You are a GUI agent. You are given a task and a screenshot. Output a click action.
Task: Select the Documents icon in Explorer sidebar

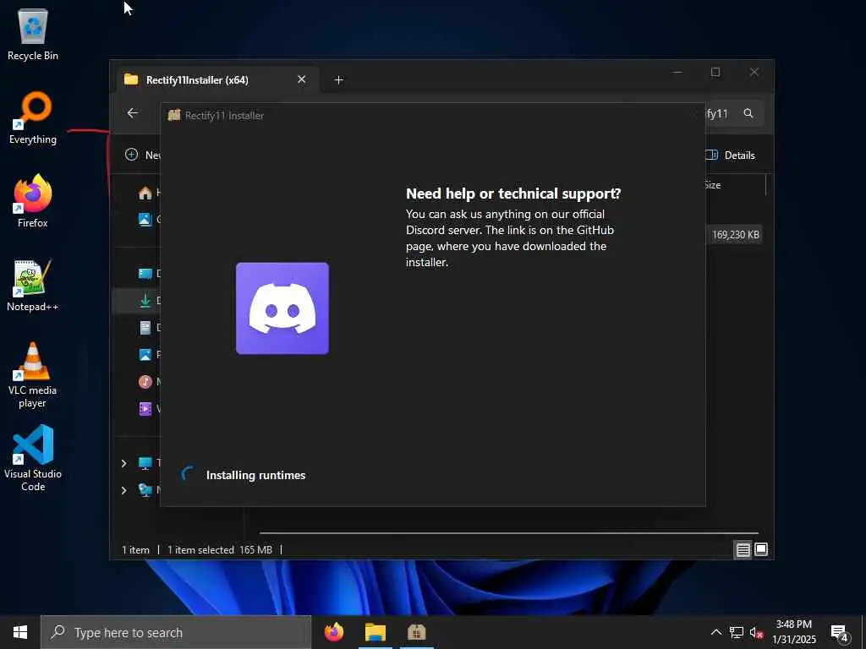click(x=145, y=328)
